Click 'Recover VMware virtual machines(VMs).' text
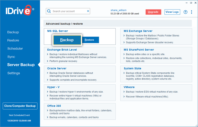 (147, 97)
